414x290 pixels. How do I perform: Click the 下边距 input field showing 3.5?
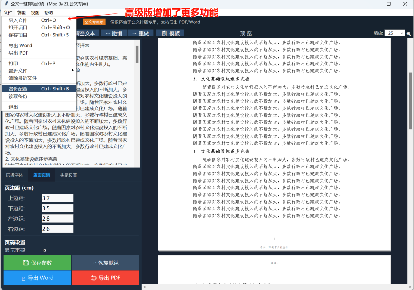point(57,208)
